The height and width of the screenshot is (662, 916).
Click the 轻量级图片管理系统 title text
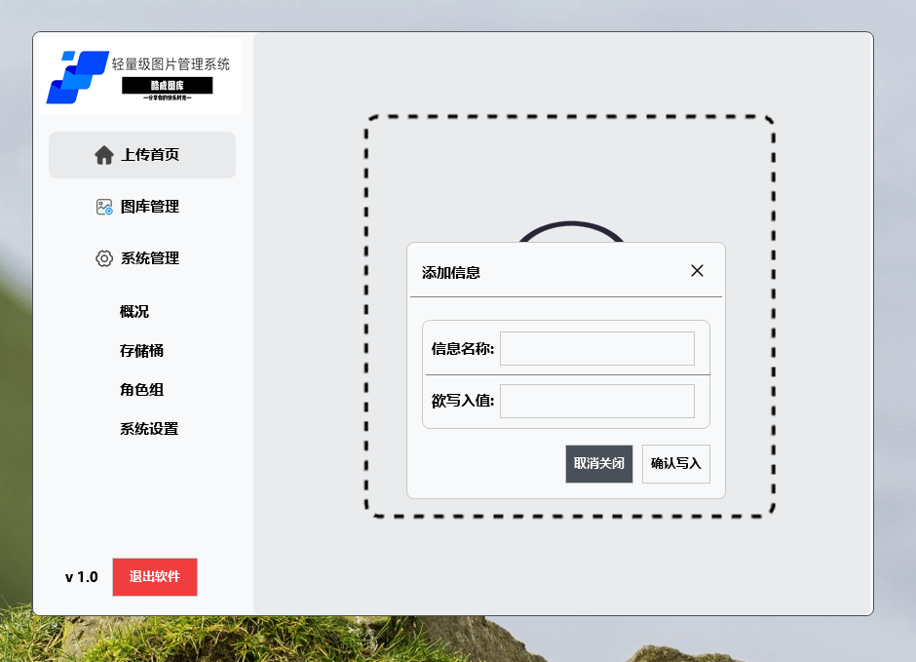pos(171,64)
